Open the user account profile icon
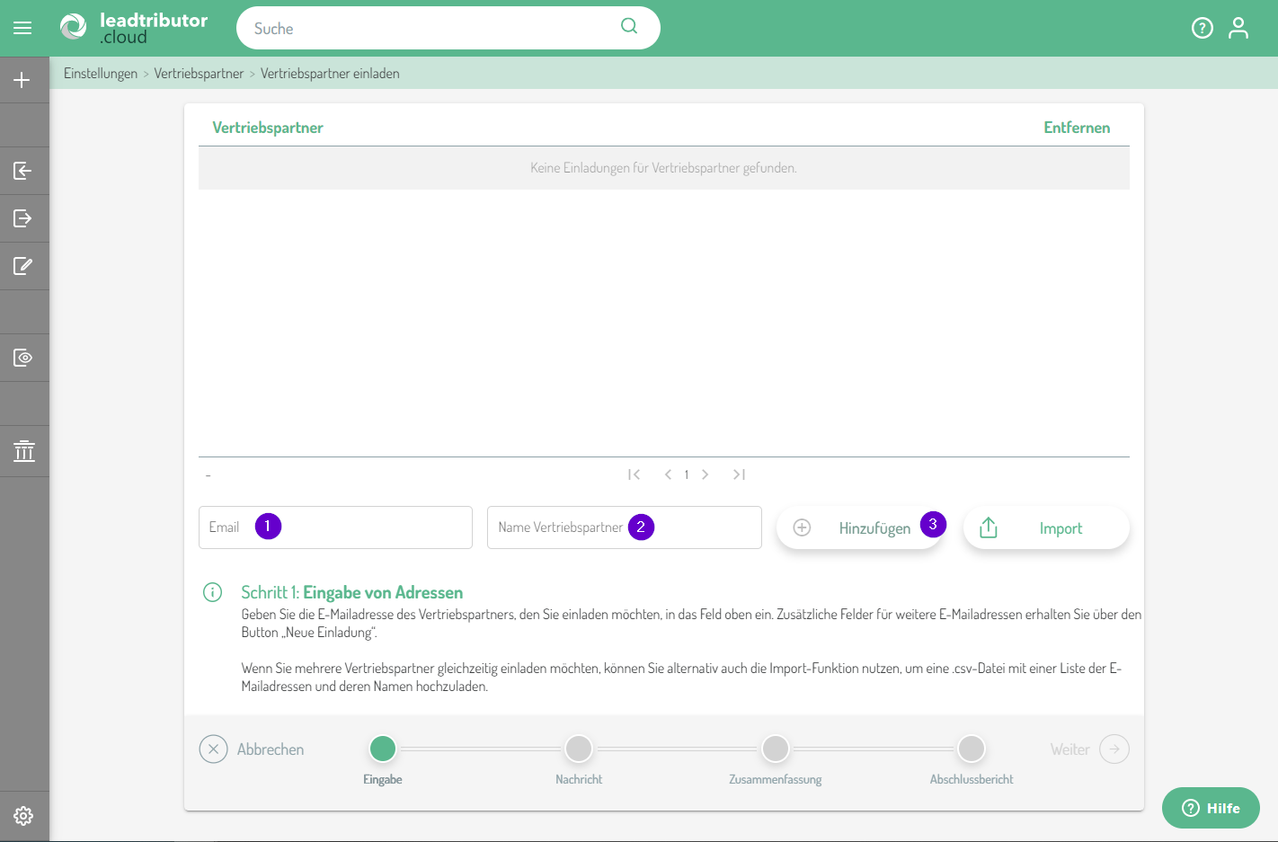The height and width of the screenshot is (842, 1278). [x=1238, y=28]
